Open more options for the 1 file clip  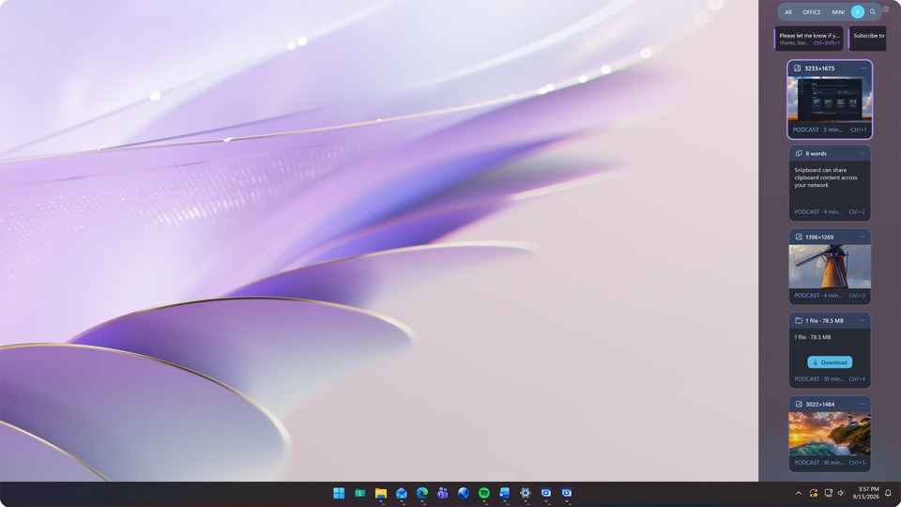[x=862, y=321]
